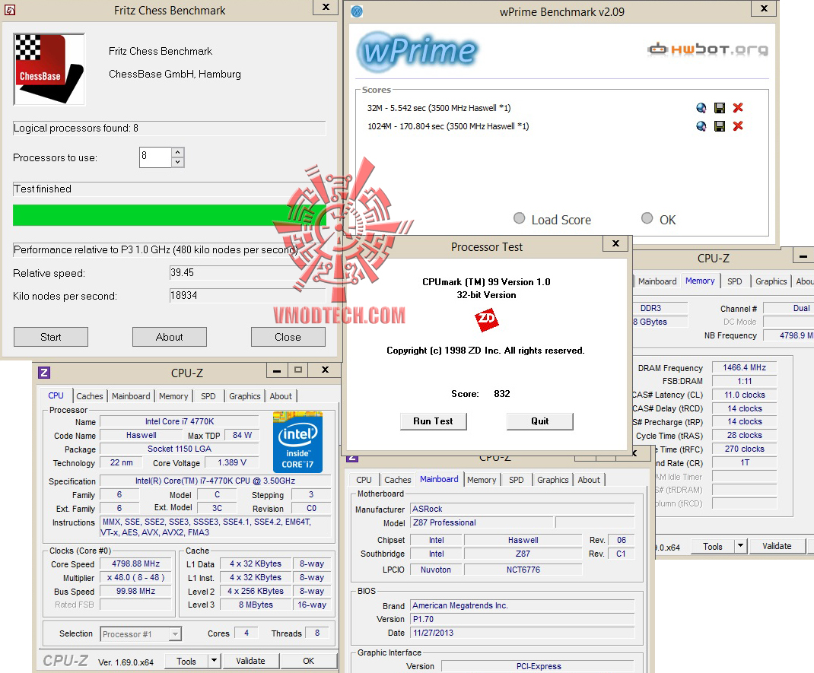Click the CPU-Z purple Z title icon
Viewport: 814px width, 673px height.
[x=44, y=372]
